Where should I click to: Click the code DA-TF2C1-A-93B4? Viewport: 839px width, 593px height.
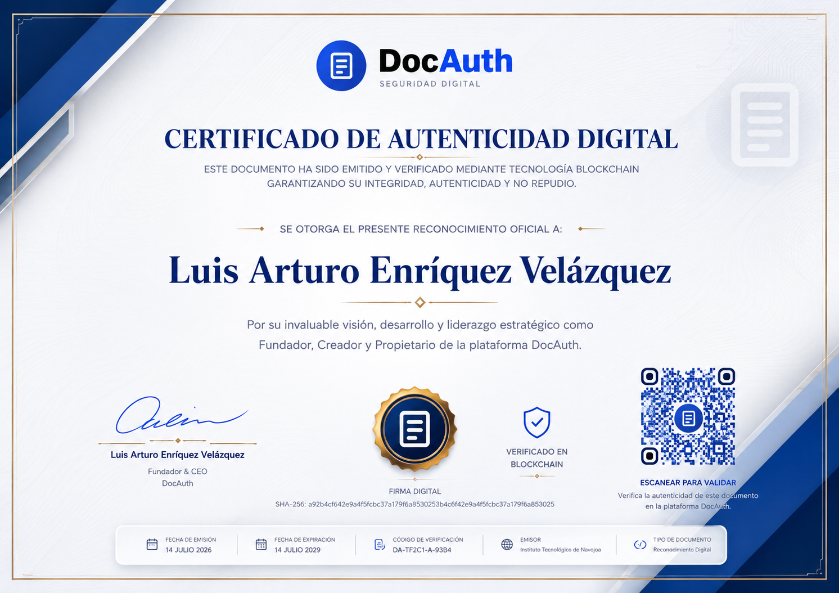click(422, 550)
